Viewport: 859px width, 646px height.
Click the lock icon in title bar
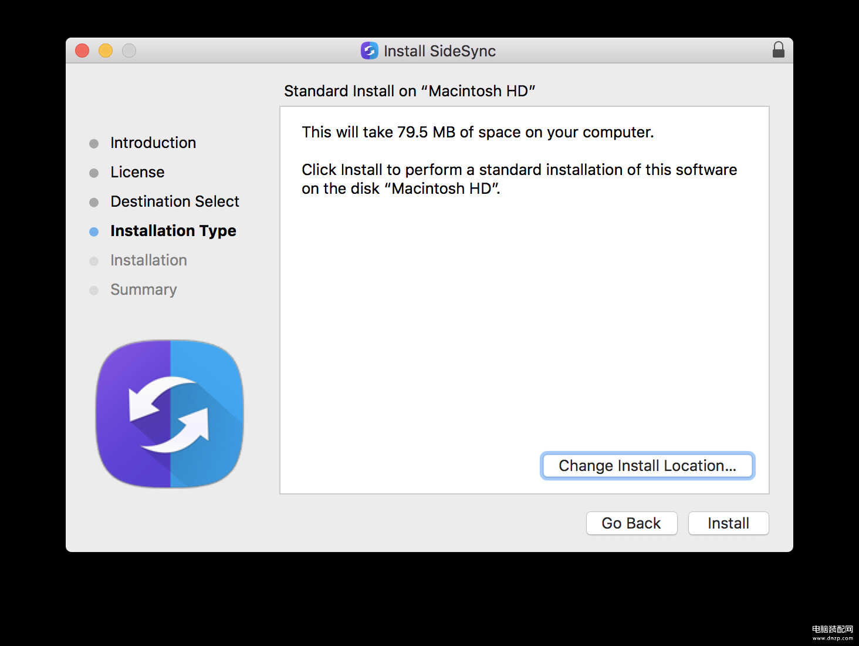[779, 50]
